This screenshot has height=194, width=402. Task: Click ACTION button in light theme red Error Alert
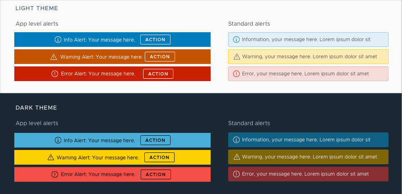click(158, 74)
